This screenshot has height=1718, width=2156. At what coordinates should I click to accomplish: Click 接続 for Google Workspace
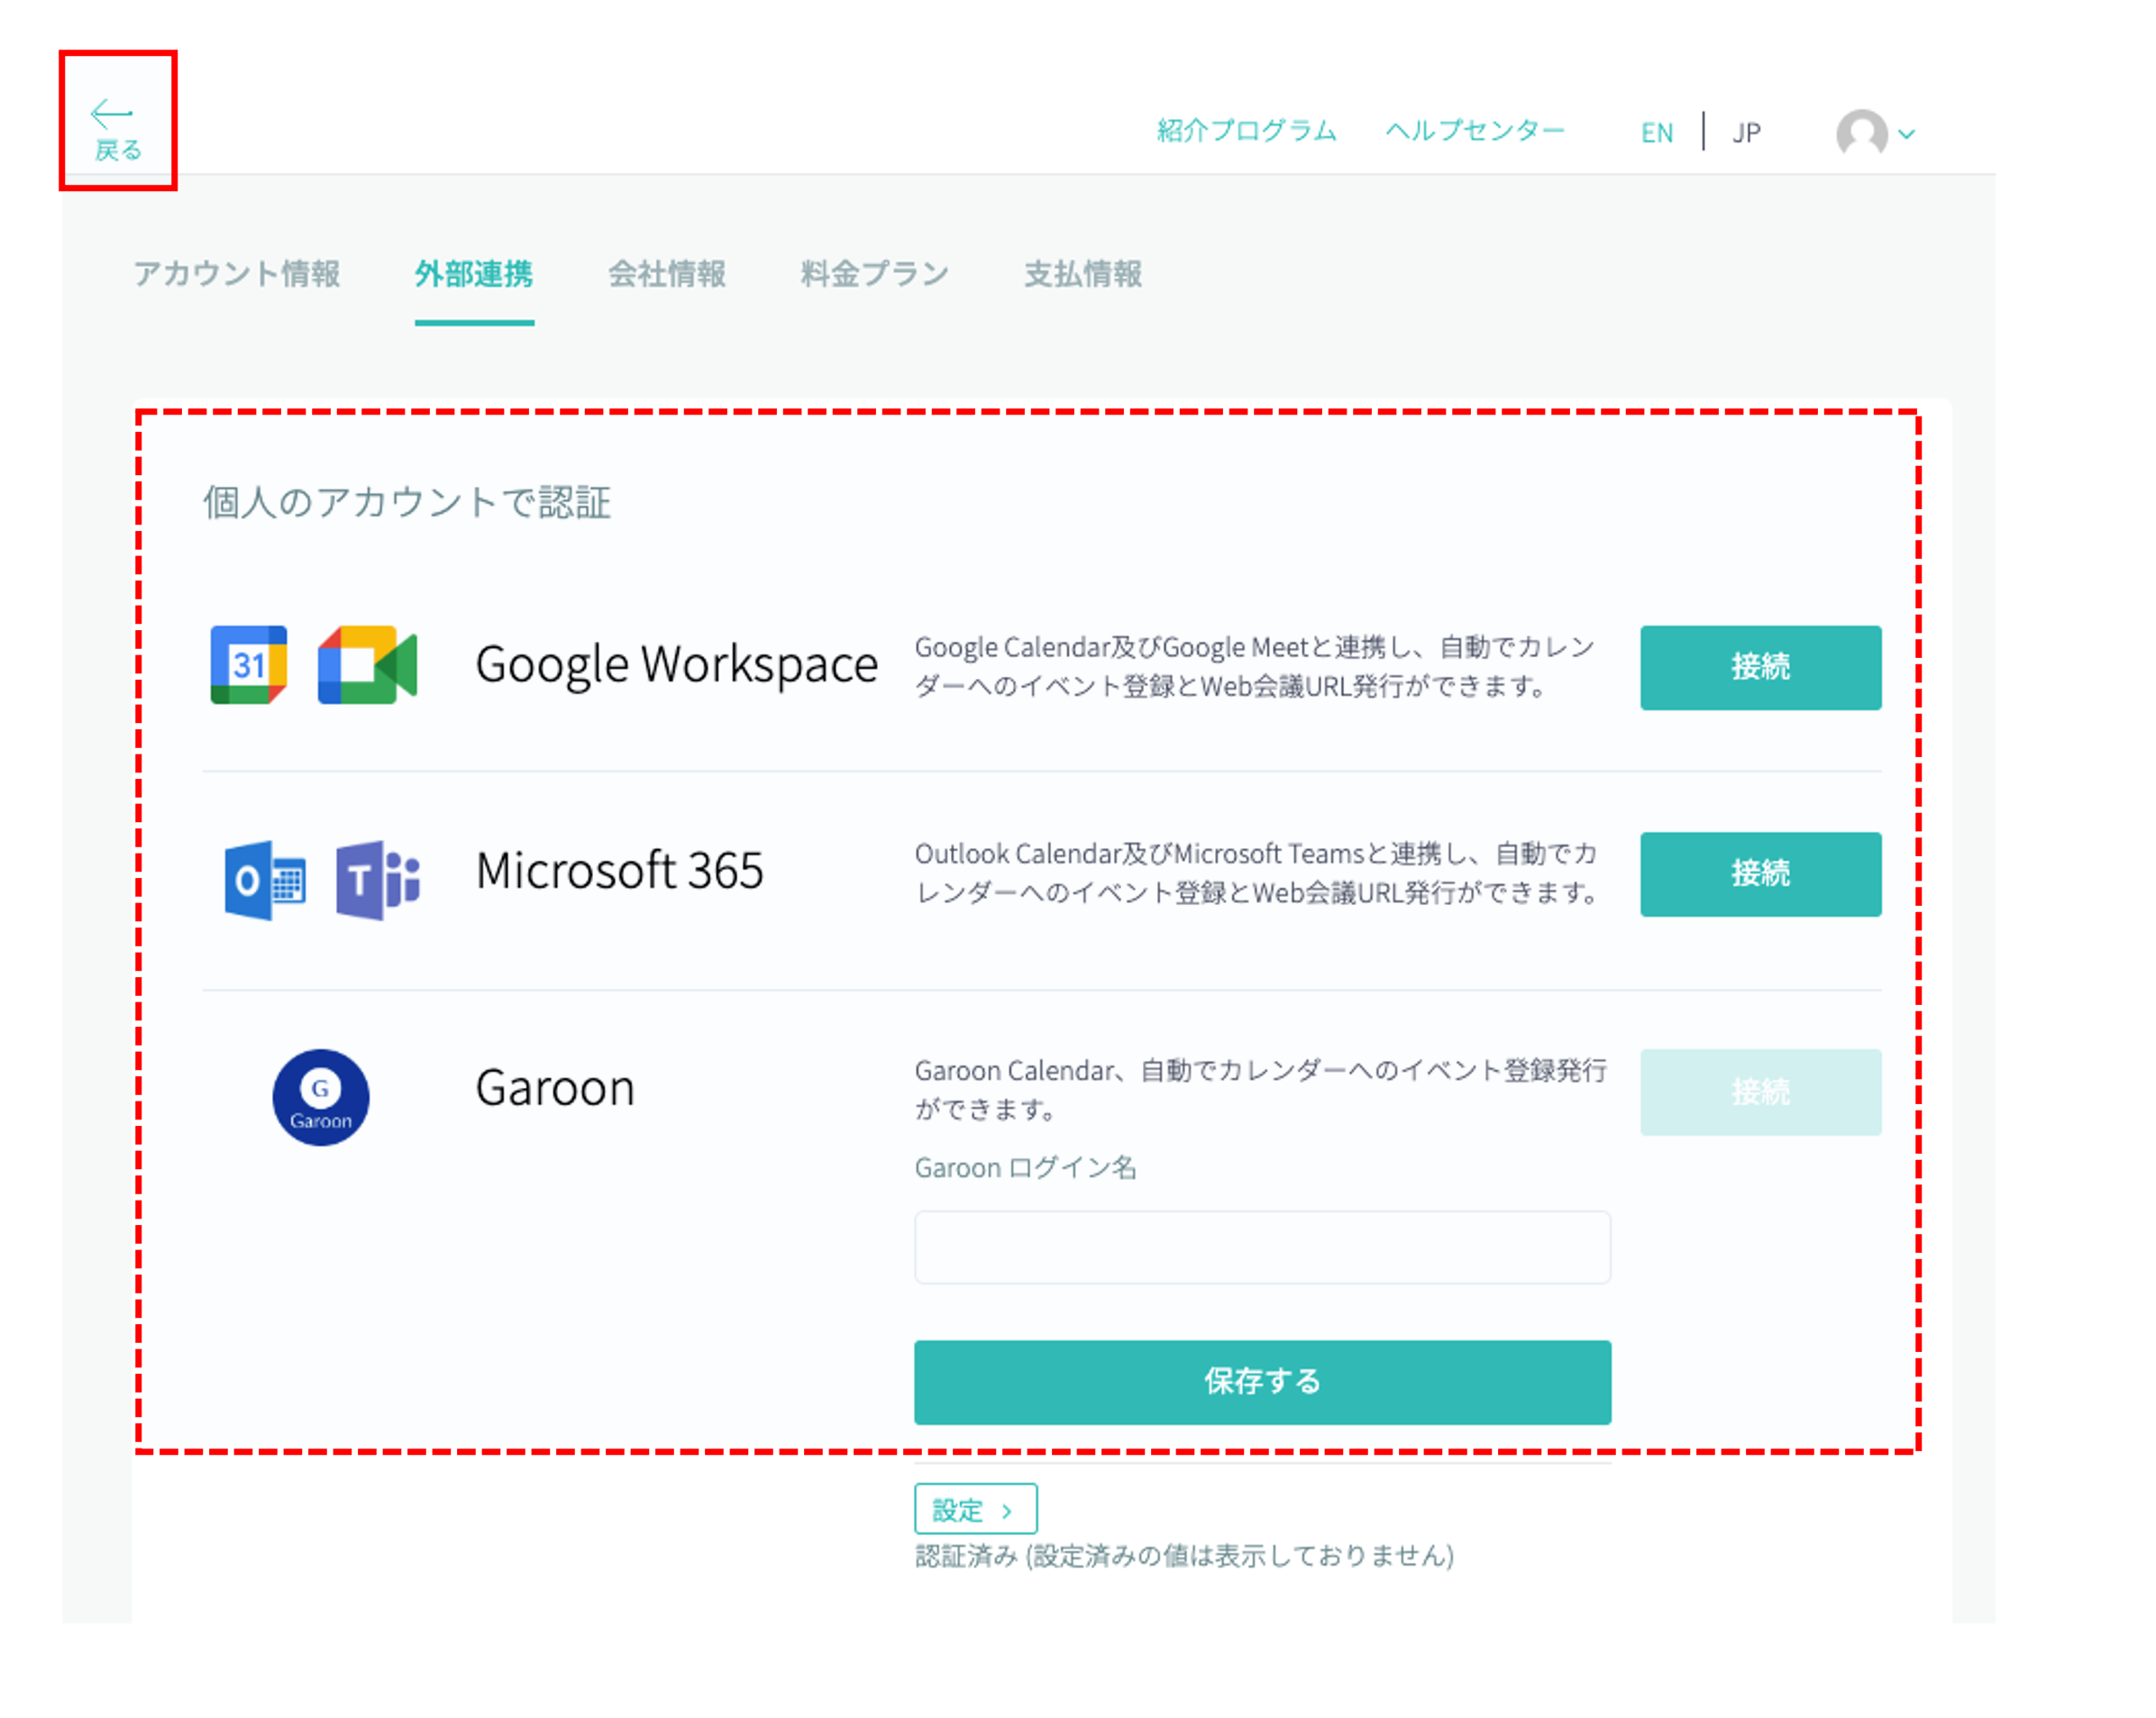click(x=1760, y=668)
